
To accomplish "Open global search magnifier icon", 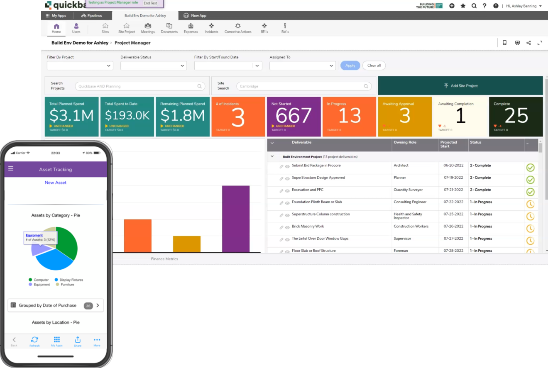I will (x=474, y=6).
